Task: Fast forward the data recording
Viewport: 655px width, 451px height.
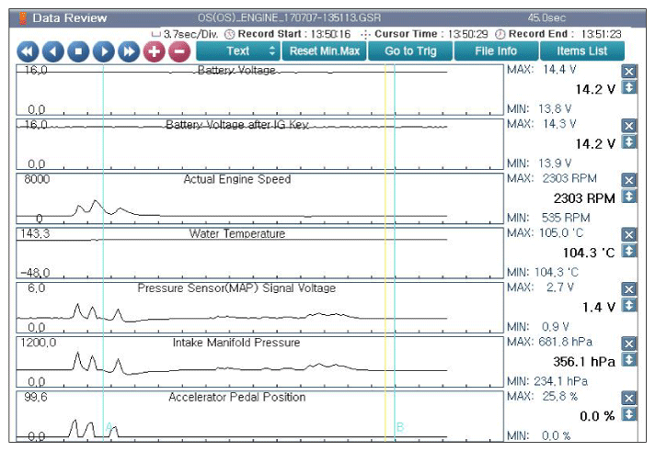Action: [x=129, y=51]
